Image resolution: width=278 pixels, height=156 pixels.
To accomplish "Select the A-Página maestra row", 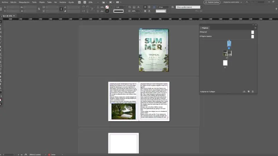I will point(228,36).
